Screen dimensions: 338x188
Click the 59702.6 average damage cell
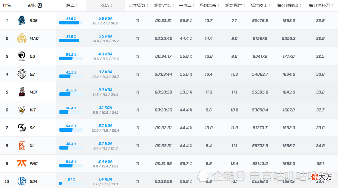[x=260, y=146]
